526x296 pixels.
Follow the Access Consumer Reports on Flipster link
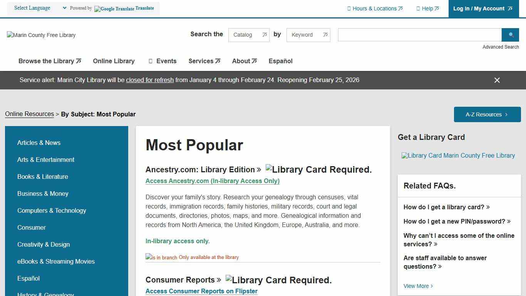tap(201, 291)
